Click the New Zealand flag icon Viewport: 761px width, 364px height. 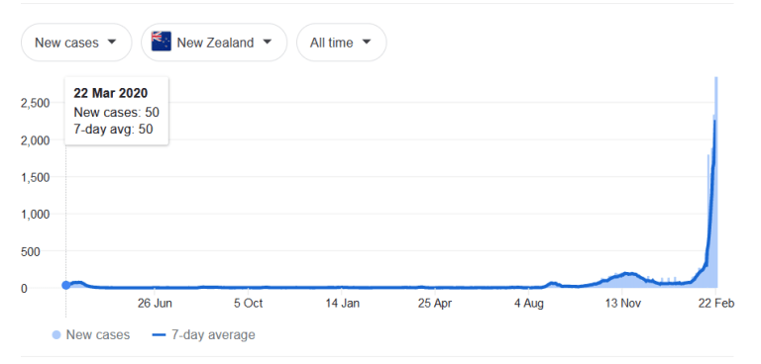(x=162, y=42)
